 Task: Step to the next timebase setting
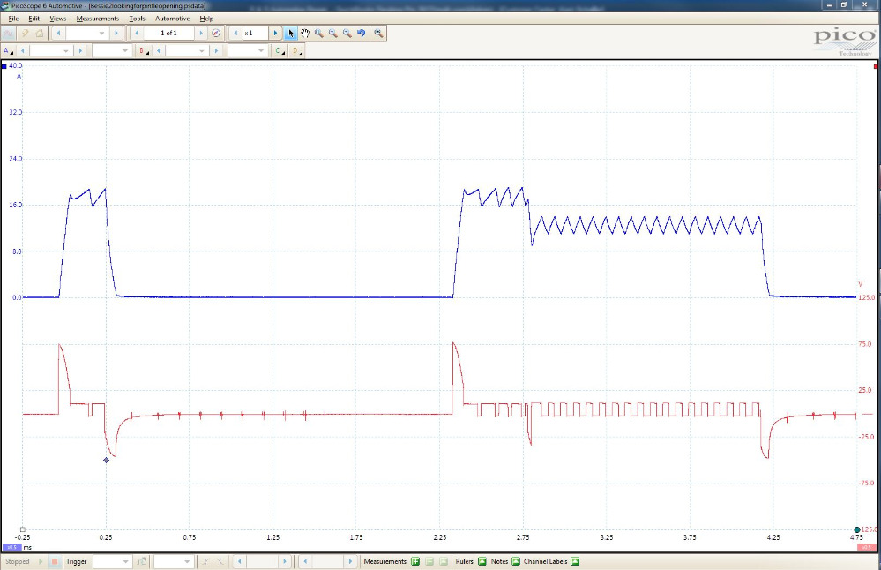coord(116,34)
